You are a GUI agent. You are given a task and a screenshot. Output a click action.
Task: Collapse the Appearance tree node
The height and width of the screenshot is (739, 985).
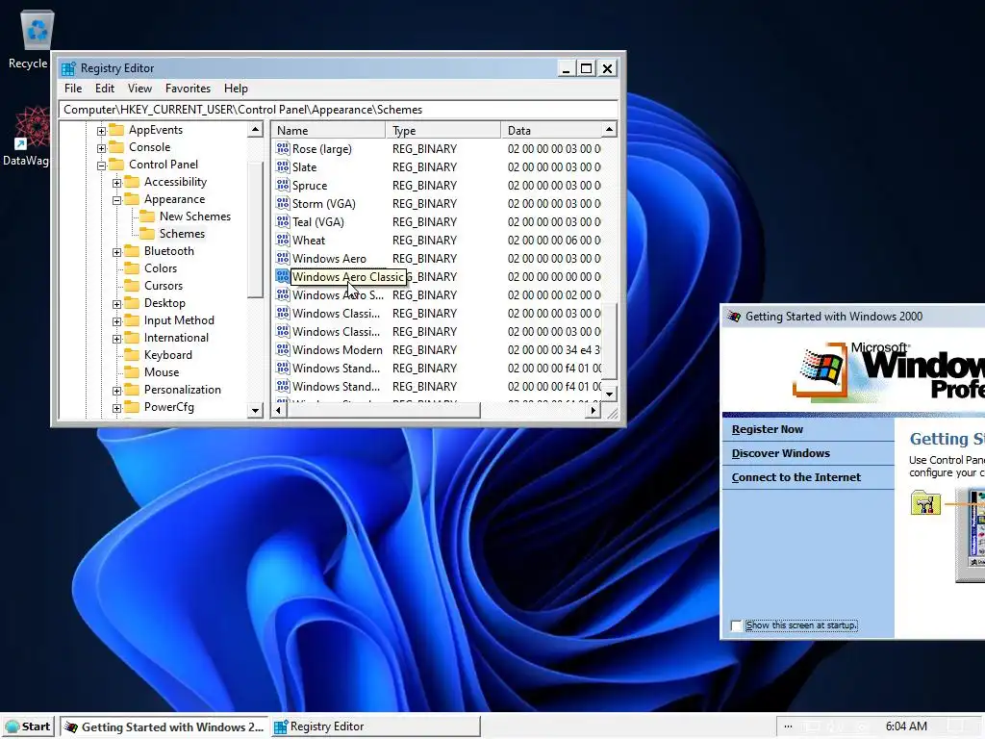tap(116, 200)
